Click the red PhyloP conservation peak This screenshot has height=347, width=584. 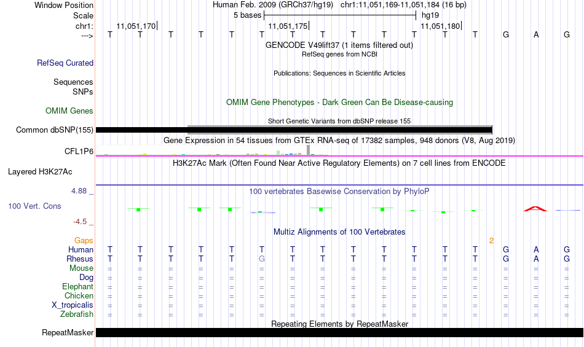click(x=535, y=209)
